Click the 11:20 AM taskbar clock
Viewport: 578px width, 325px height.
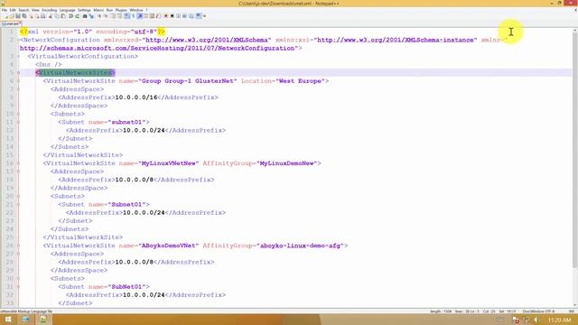[x=559, y=320]
